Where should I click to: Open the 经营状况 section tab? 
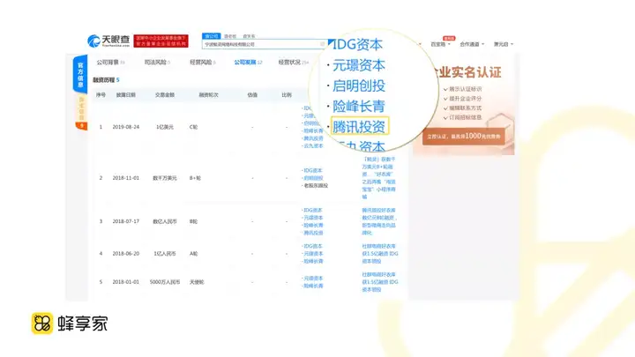point(293,63)
